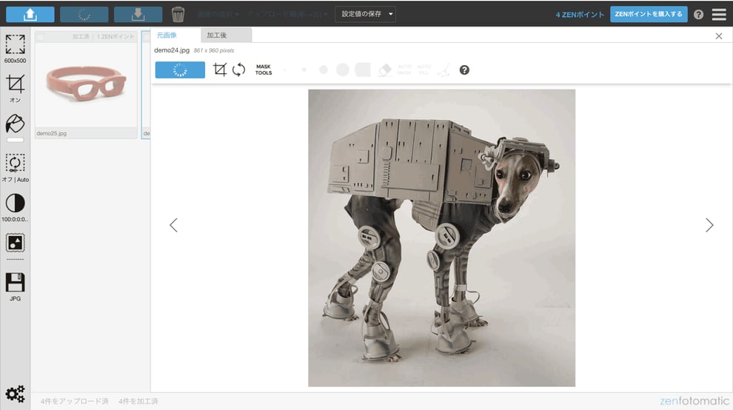Open MASK TOOLS

[x=264, y=70]
